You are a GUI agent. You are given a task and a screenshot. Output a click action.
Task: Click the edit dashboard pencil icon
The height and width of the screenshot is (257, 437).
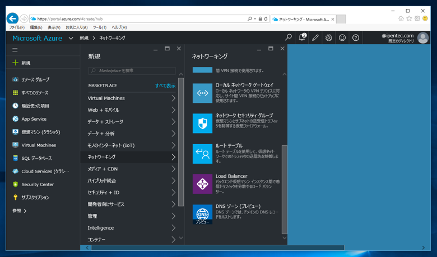coord(315,37)
